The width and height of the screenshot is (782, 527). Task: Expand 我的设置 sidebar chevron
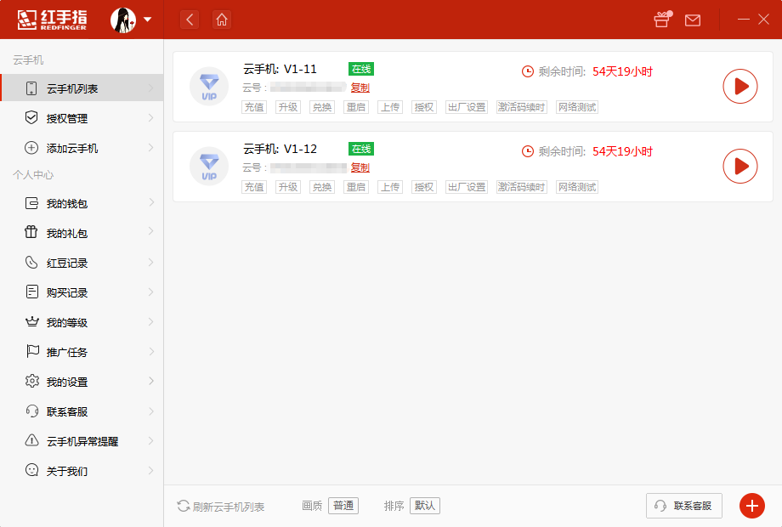(x=151, y=382)
